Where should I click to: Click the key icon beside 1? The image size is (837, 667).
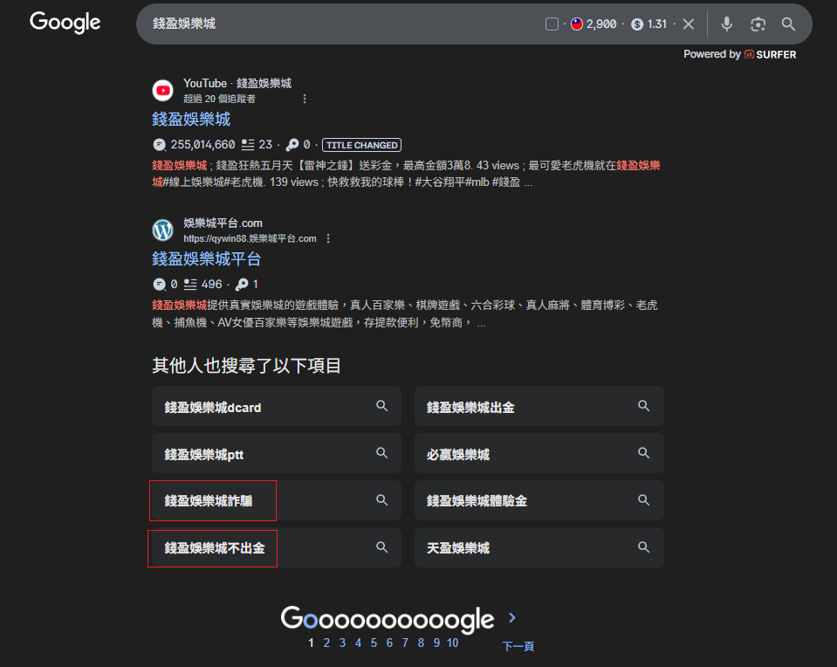[242, 284]
